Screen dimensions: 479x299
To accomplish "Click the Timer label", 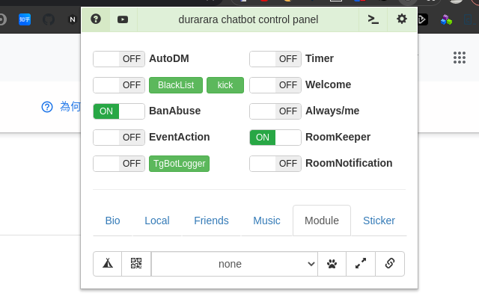I will (320, 58).
